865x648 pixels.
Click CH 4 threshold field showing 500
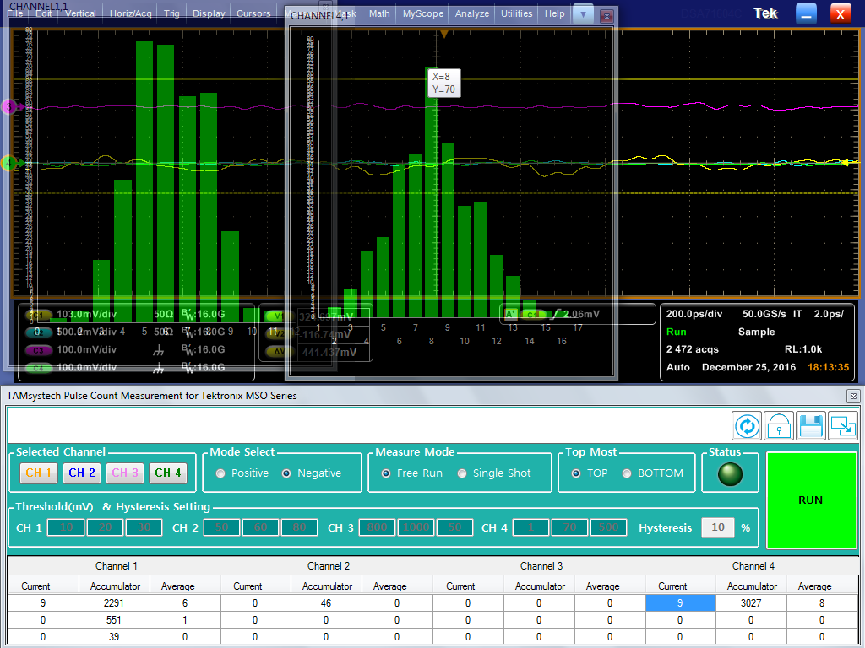tap(608, 527)
